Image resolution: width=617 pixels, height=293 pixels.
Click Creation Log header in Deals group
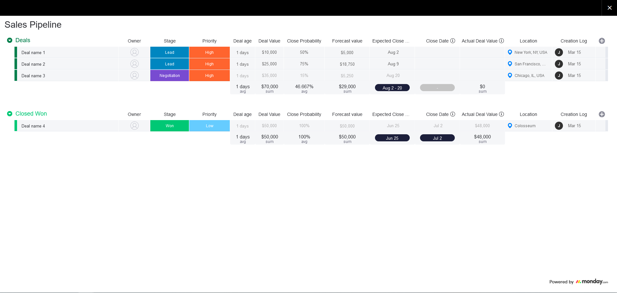[x=574, y=41]
